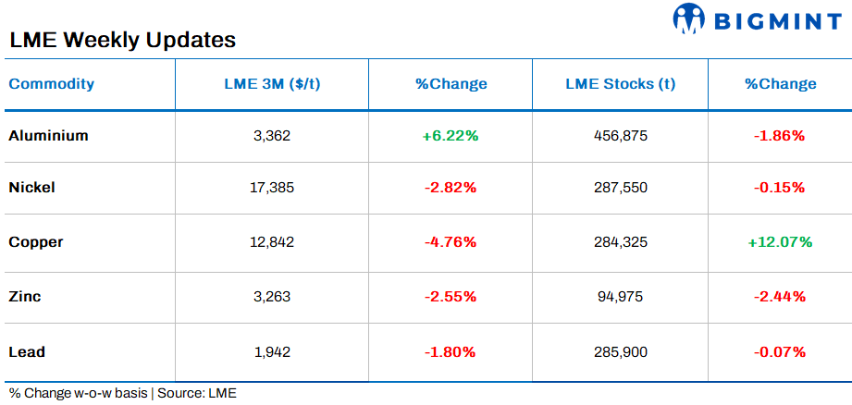Select the LME Weekly Updates title
The image size is (852, 405).
pyautogui.click(x=122, y=41)
